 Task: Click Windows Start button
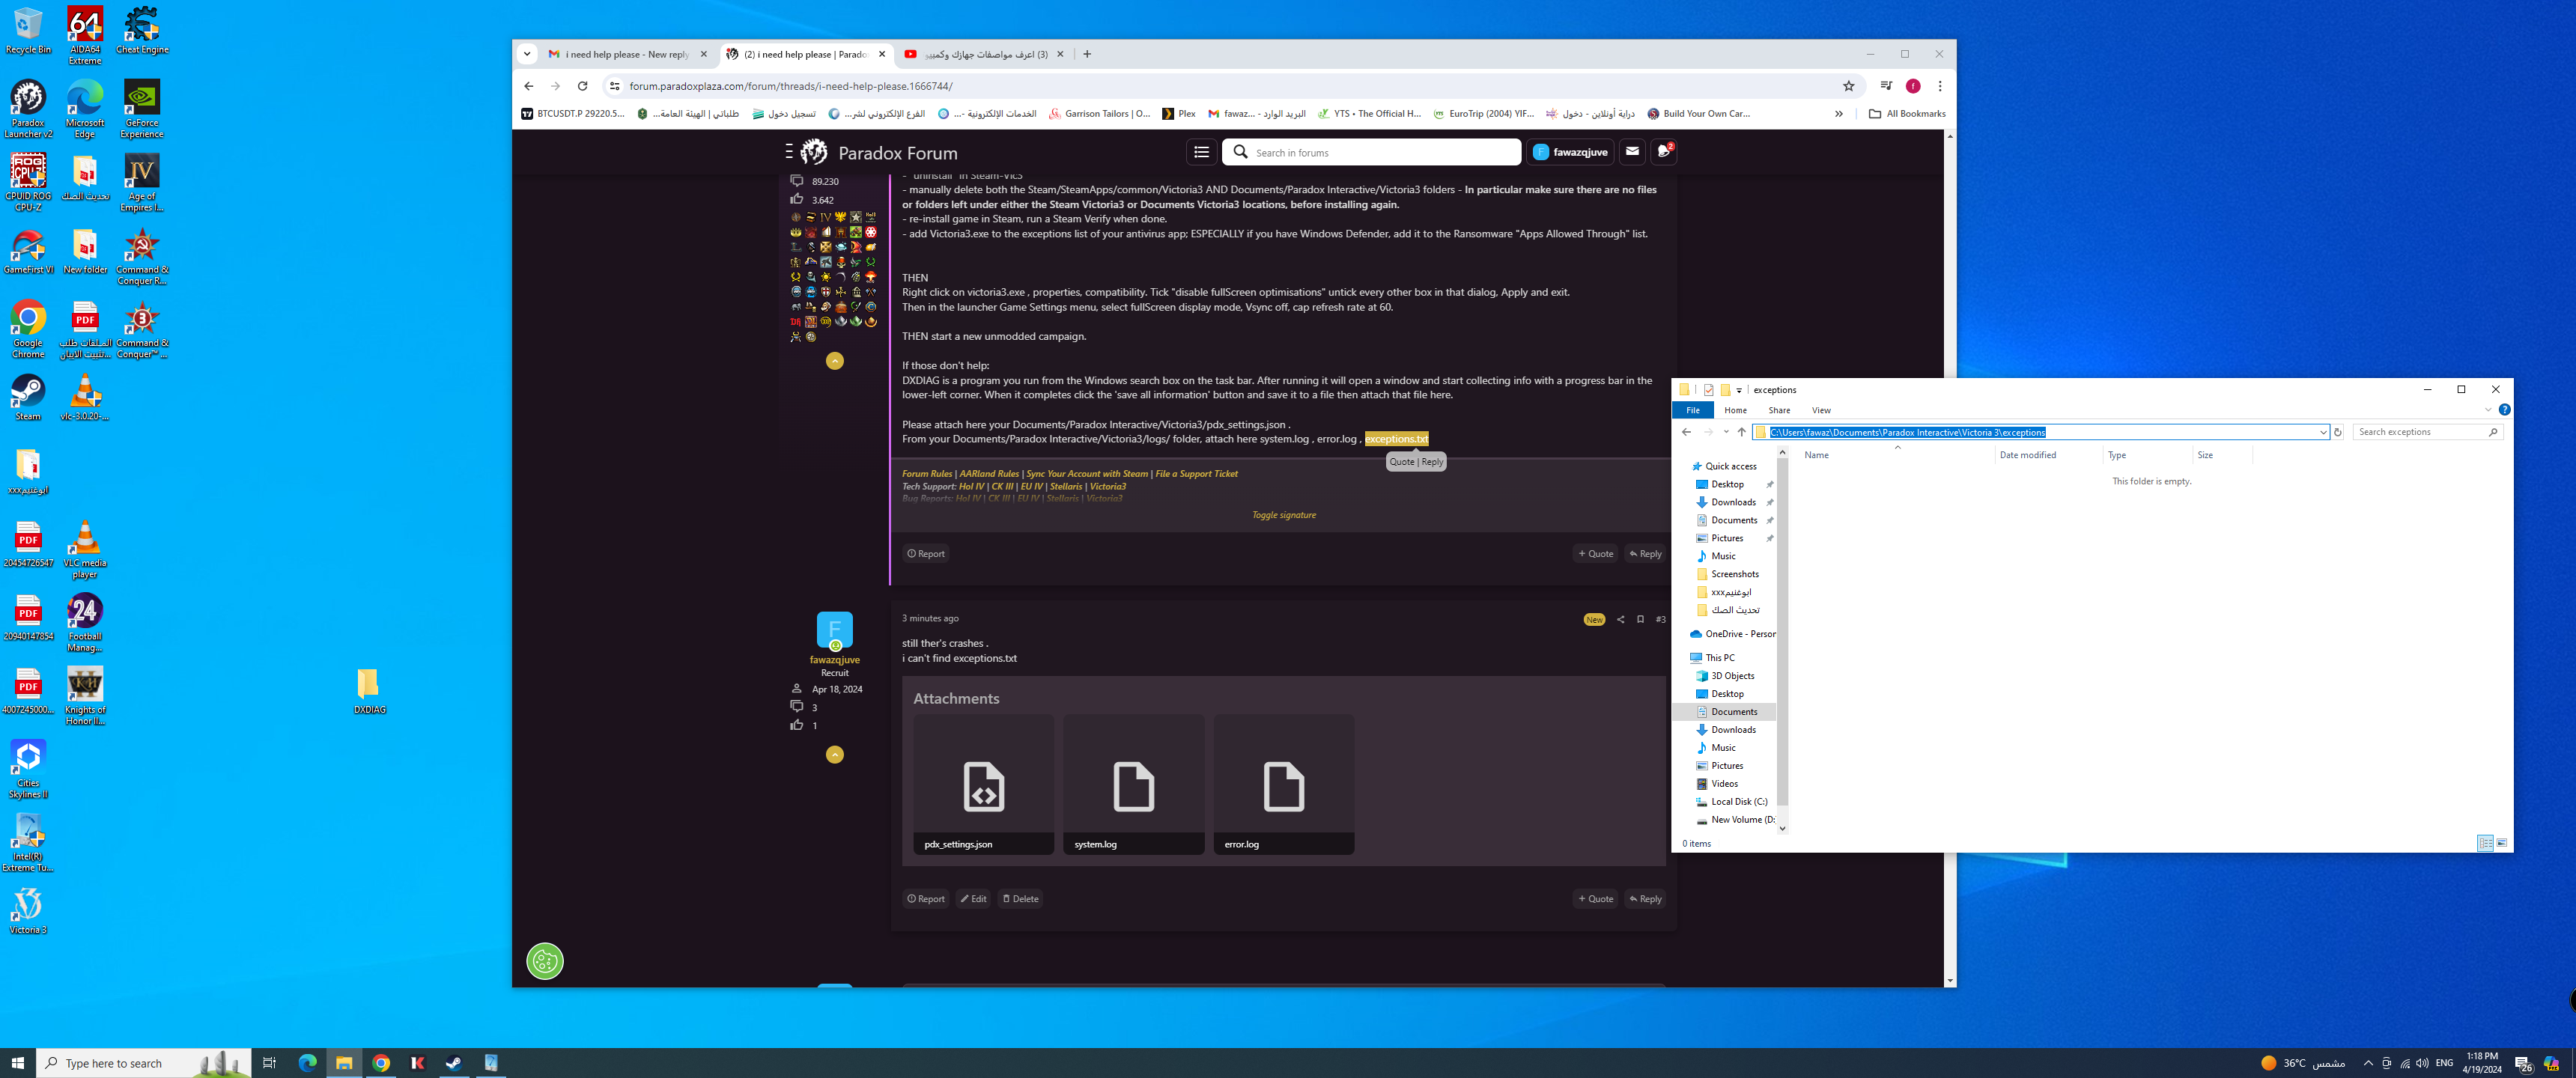pos(18,1063)
